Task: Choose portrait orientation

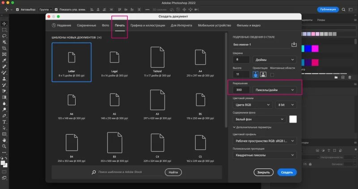Action: tap(256, 74)
